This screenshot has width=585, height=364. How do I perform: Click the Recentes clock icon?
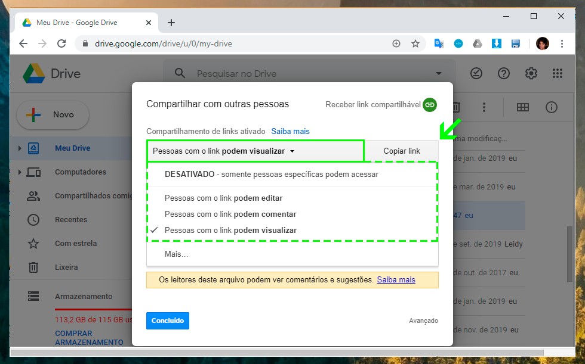click(33, 220)
